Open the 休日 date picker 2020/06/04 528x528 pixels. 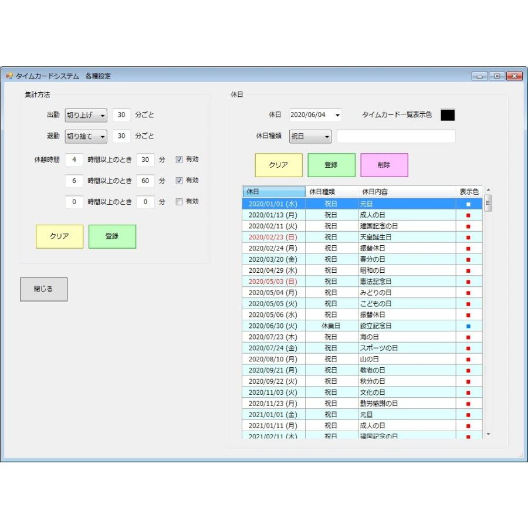315,115
